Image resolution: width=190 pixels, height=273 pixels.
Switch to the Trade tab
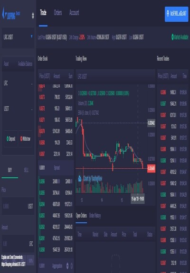pos(43,12)
